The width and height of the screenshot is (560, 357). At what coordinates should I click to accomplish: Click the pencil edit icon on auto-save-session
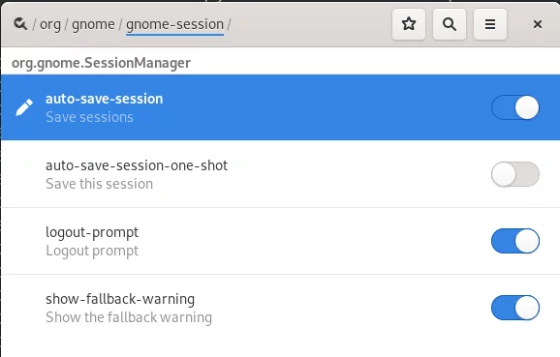point(24,107)
